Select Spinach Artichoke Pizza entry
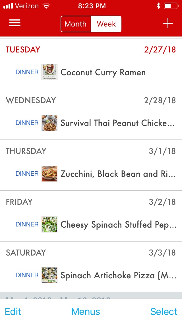This screenshot has width=182, height=324. 118,276
